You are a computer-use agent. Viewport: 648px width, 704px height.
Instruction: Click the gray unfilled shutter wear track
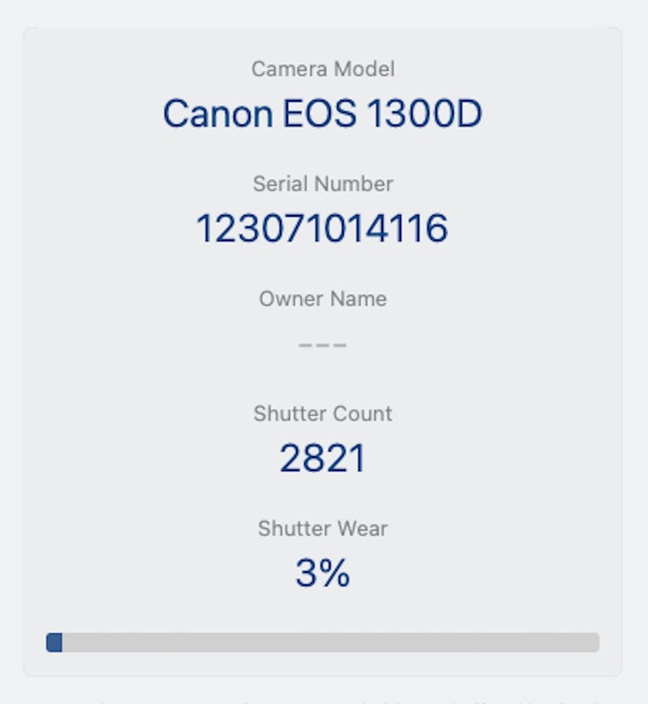click(330, 643)
